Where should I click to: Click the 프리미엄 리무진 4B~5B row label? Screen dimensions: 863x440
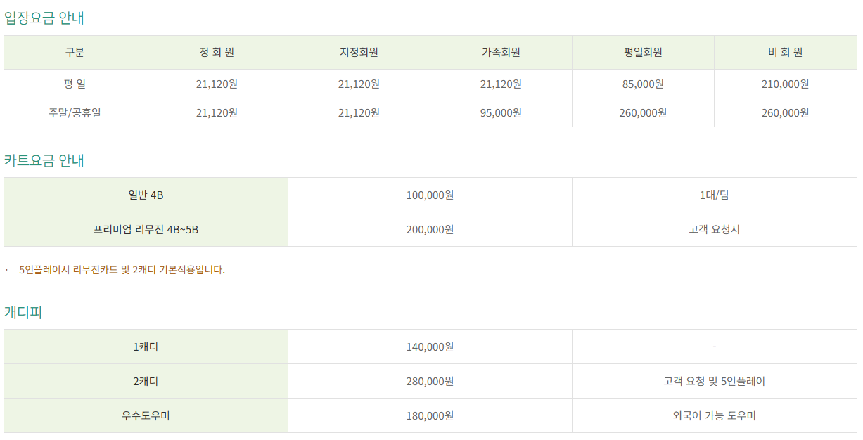tap(146, 229)
